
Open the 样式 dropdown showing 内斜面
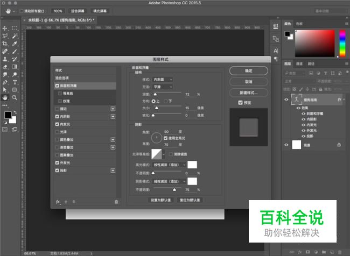tap(163, 80)
